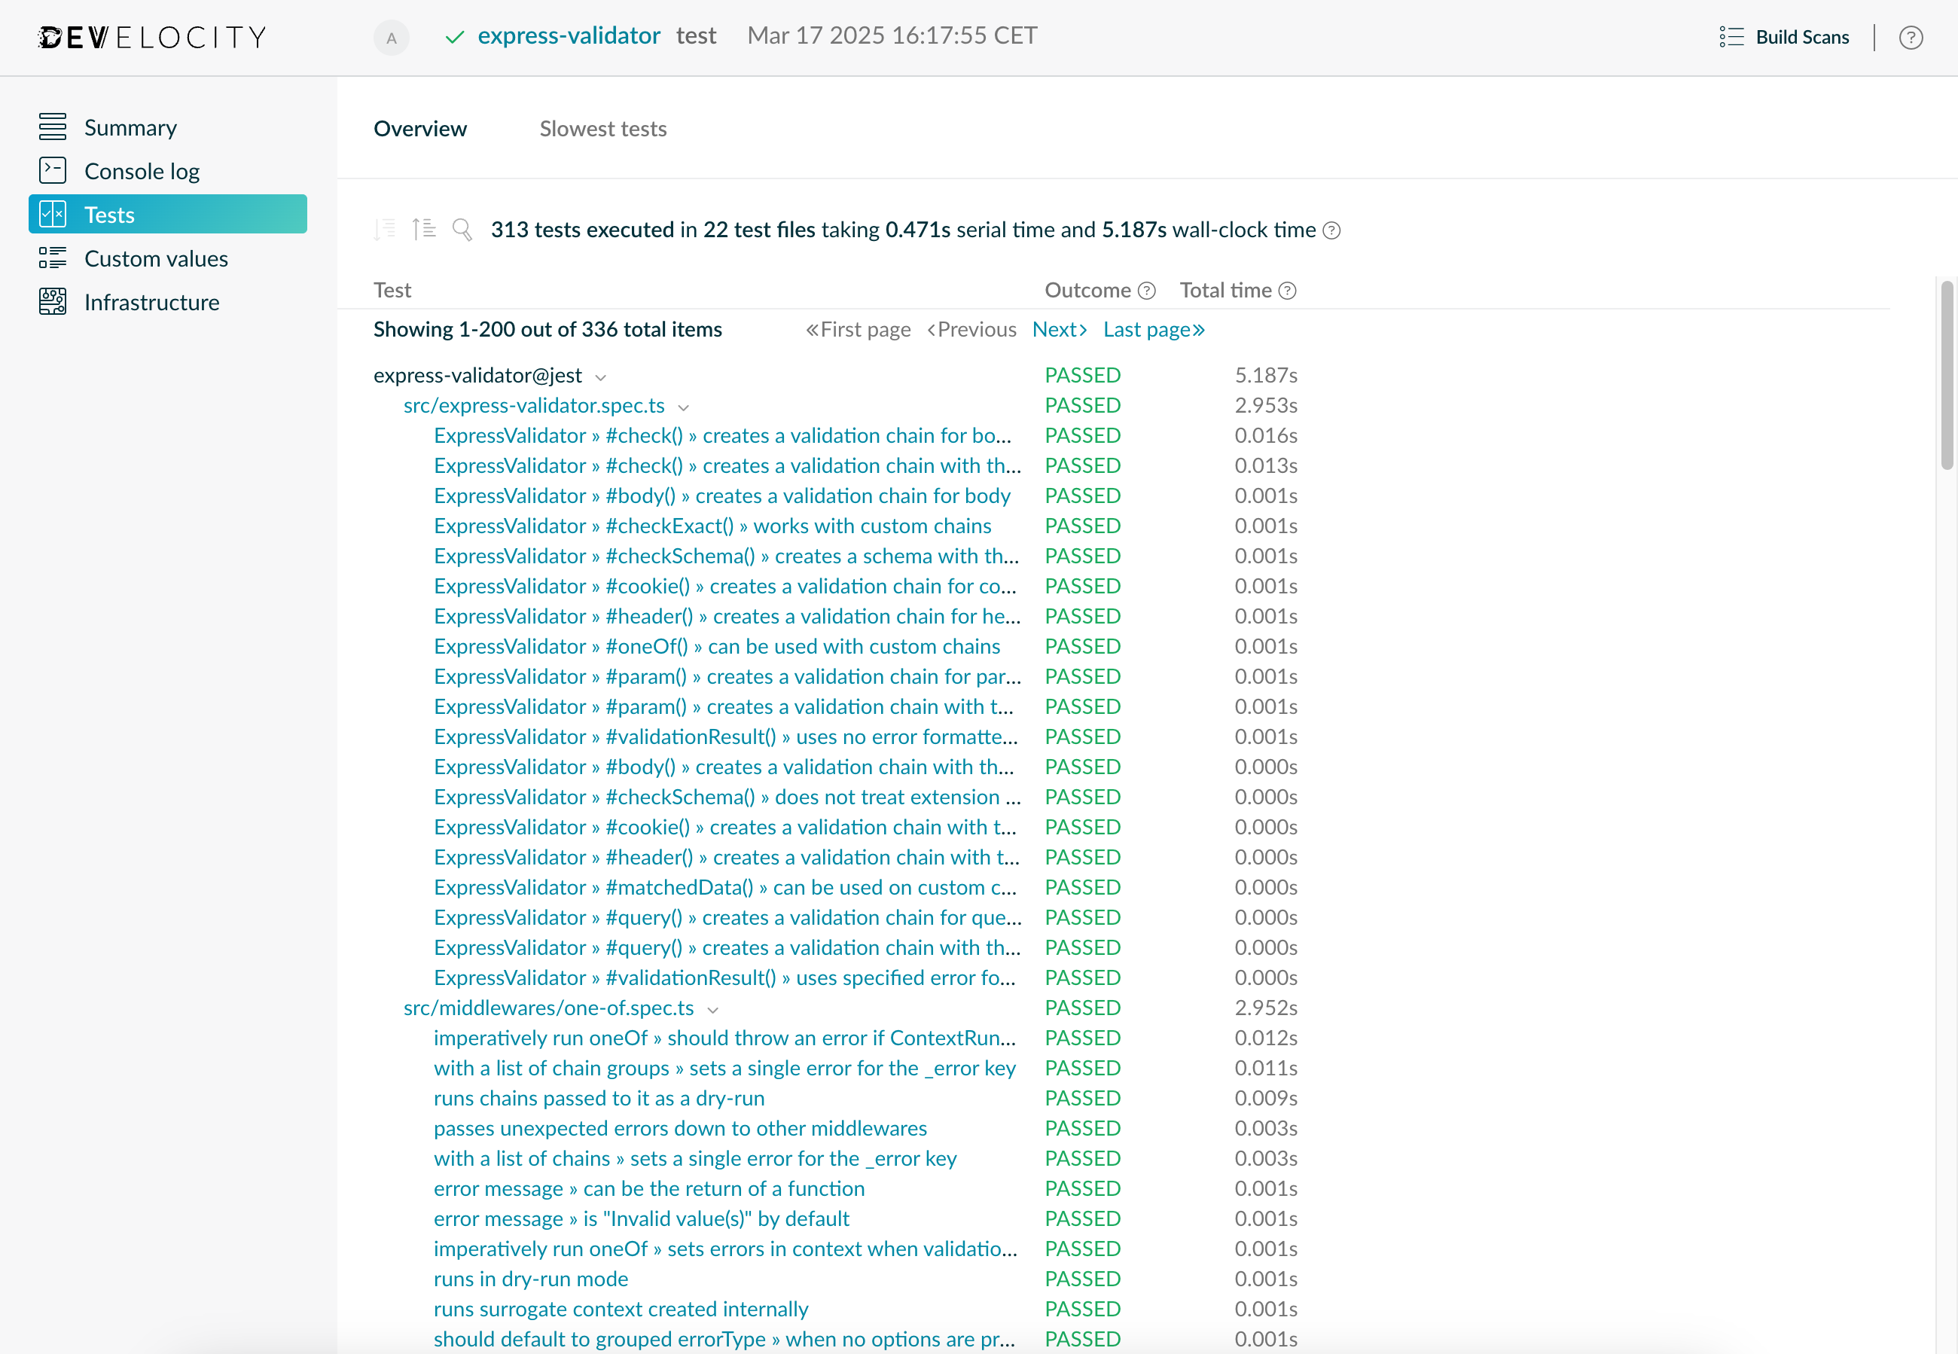Open '#header() » creates a validation chain for he...'
Viewport: 1958px width, 1354px height.
[x=728, y=616]
